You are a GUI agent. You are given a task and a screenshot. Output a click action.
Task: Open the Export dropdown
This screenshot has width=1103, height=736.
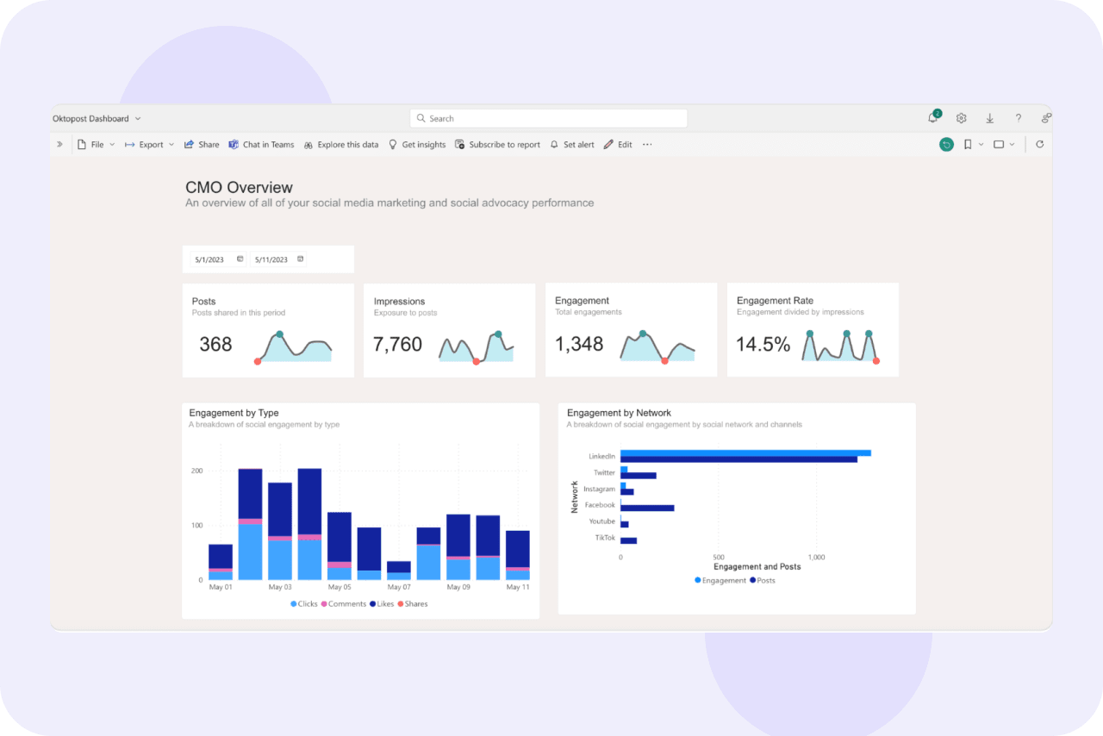pyautogui.click(x=171, y=144)
